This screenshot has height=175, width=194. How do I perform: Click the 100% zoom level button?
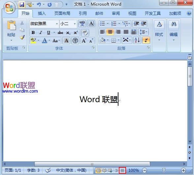pos(134,170)
